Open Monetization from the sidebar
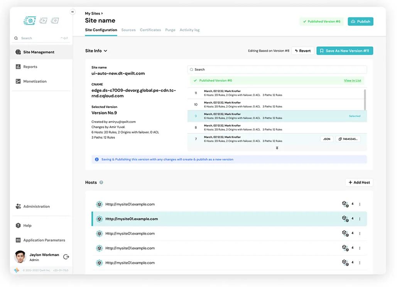The width and height of the screenshot is (397, 287). (x=41, y=81)
